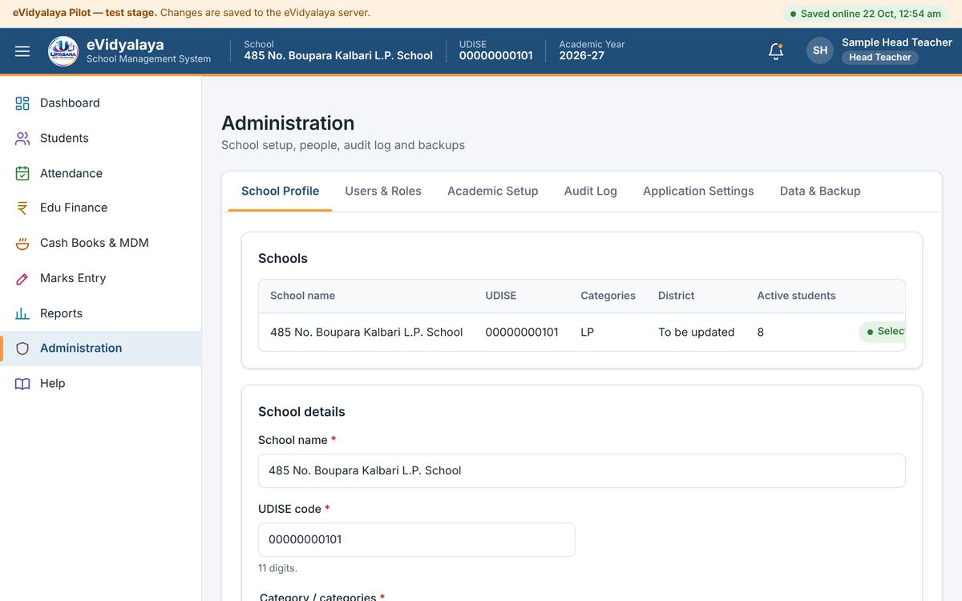Navigate to Attendance
The width and height of the screenshot is (962, 601).
pyautogui.click(x=100, y=173)
